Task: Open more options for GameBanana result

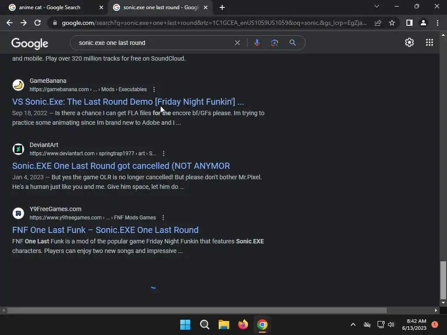Action: tap(154, 89)
